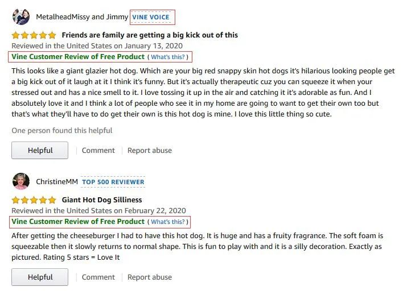This screenshot has height=291, width=407.
Task: Report abuse on ChristineMM's review
Action: [149, 277]
